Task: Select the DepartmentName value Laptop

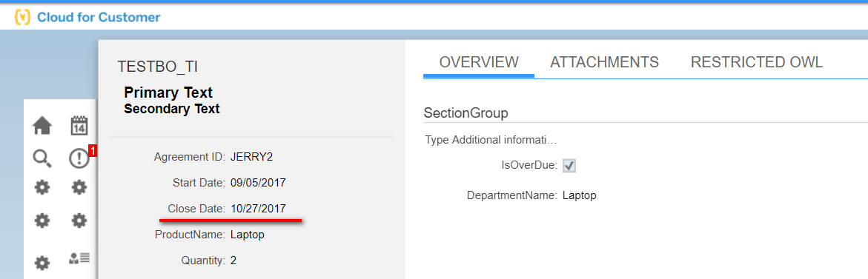Action: tap(580, 195)
